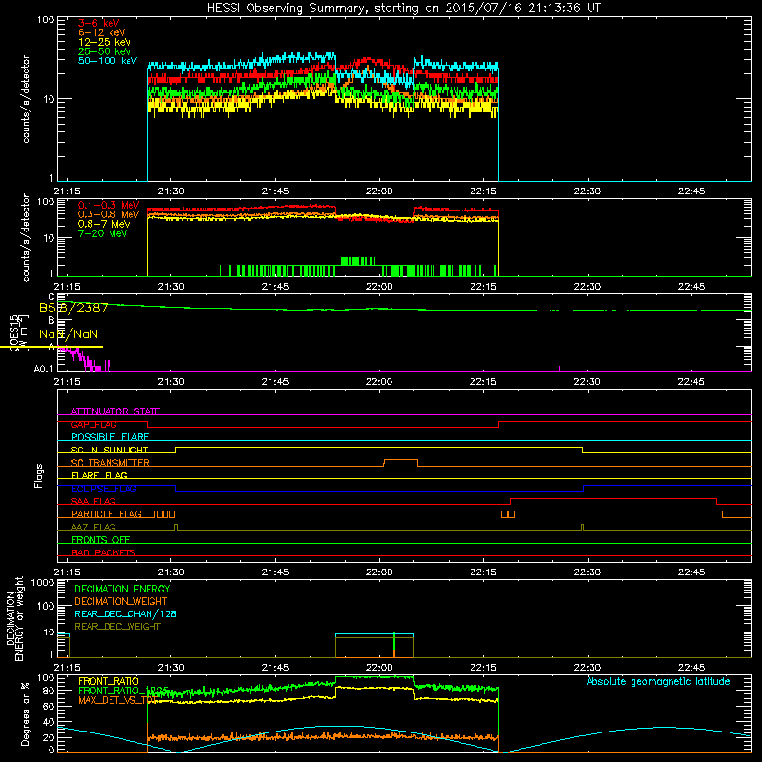
Task: Click the "A0.1" y-axis label in GOES panel
Action: 44,370
